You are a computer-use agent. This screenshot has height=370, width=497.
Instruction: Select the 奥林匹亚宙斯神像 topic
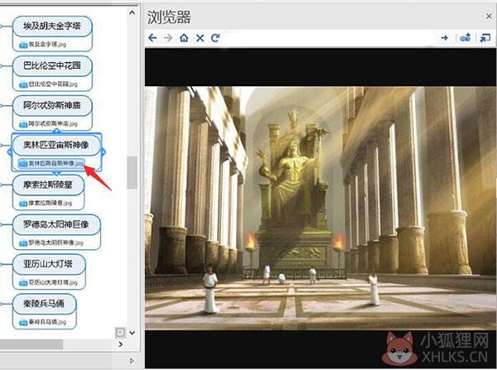click(x=56, y=145)
